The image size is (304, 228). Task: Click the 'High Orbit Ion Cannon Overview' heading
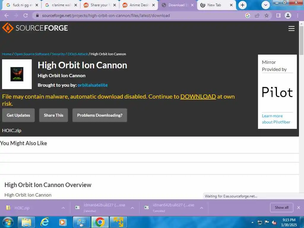click(48, 185)
